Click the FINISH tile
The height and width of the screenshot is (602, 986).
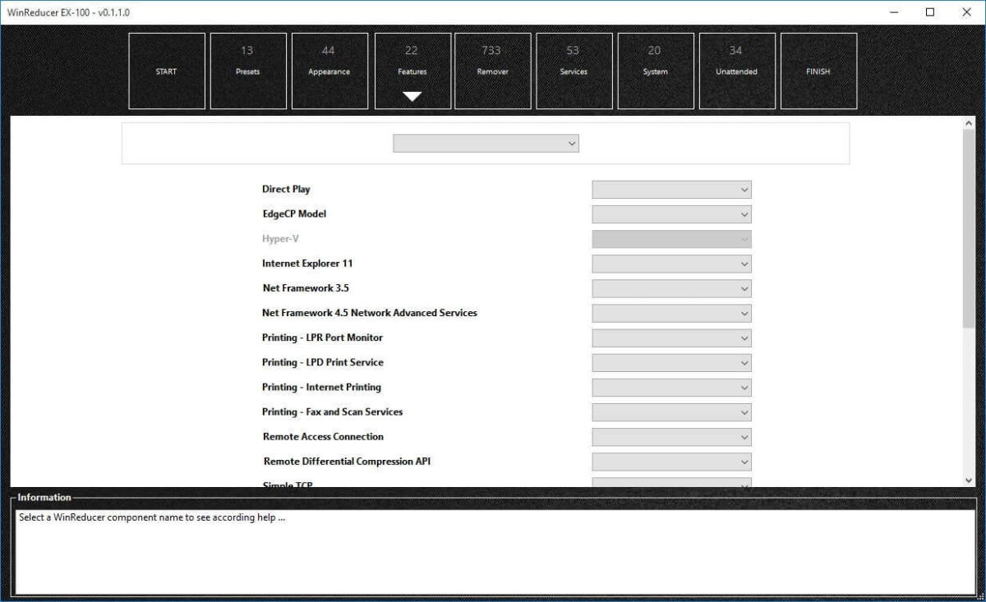(x=818, y=71)
